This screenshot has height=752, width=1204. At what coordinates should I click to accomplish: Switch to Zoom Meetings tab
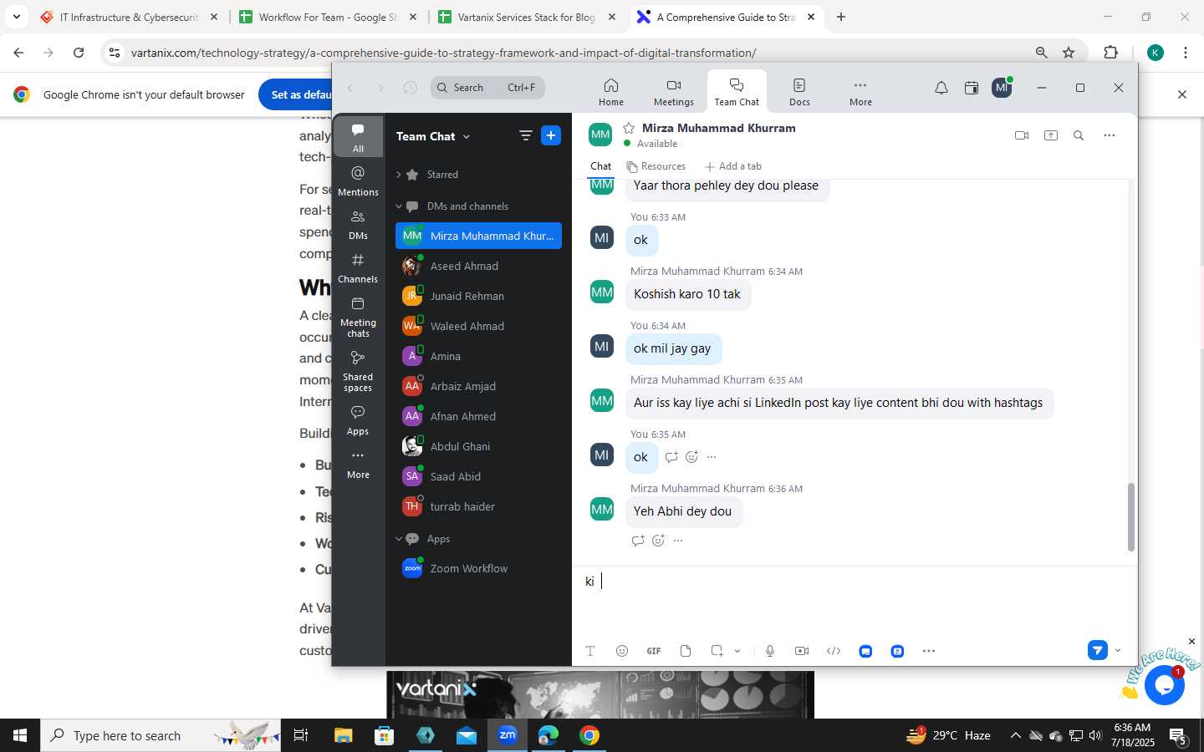pyautogui.click(x=674, y=92)
